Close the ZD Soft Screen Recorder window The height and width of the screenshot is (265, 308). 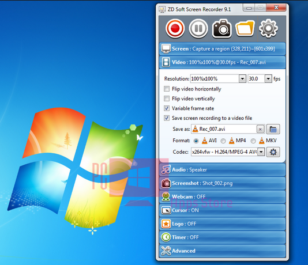(276, 8)
